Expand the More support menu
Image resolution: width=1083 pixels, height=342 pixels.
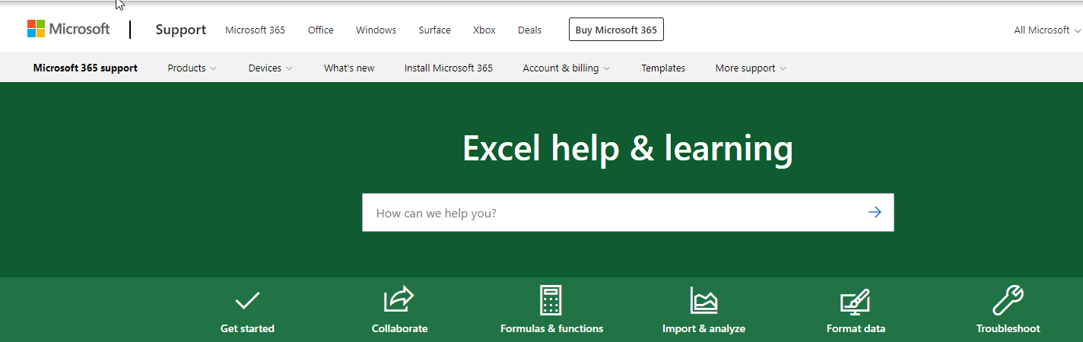(750, 68)
